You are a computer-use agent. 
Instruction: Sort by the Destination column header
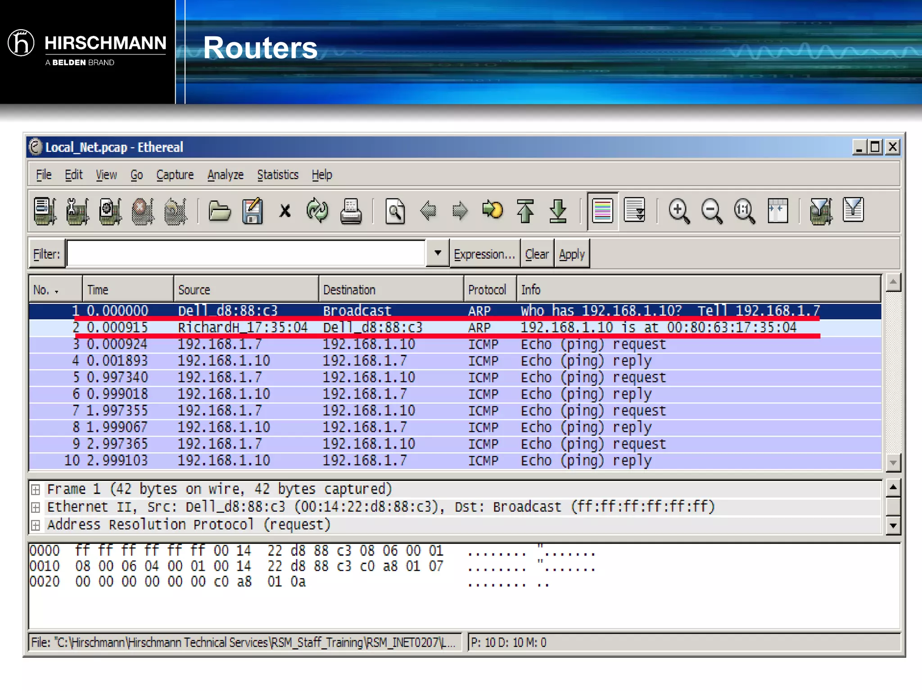(391, 289)
